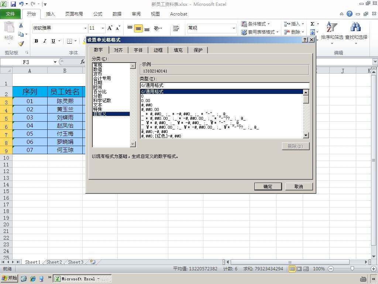
Task: Expand the clipboard group dialog launcher
Action: coord(27,53)
